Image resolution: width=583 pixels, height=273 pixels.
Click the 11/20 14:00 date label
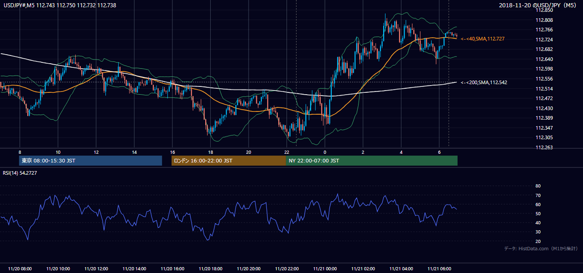coord(134,269)
